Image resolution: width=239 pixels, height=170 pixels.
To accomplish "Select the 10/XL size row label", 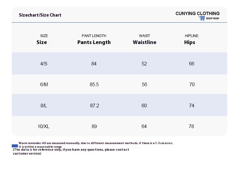I will [44, 126].
